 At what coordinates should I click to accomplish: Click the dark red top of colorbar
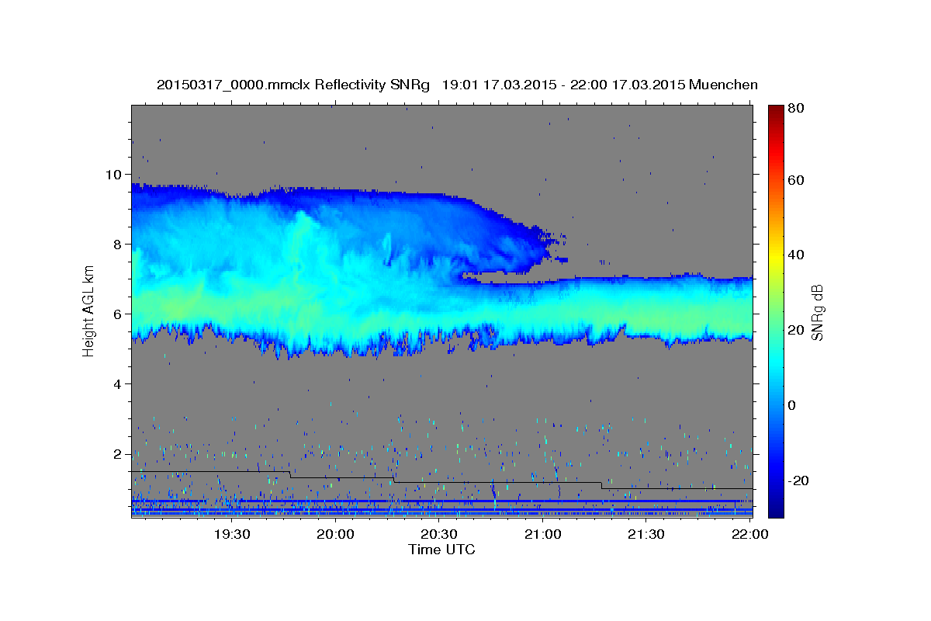coord(775,113)
